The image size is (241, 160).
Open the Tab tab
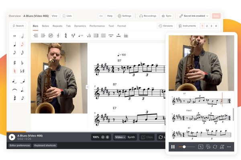68,26
